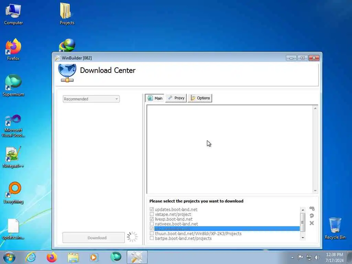This screenshot has height=264, width=352.
Task: Enable the vistape.net/project checkbox
Action: point(152,214)
